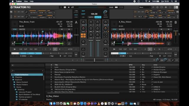Click the crossfader handle

tap(94, 60)
